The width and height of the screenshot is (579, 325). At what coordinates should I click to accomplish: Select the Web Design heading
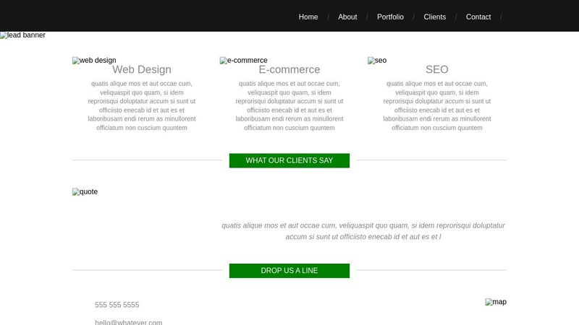tap(142, 70)
